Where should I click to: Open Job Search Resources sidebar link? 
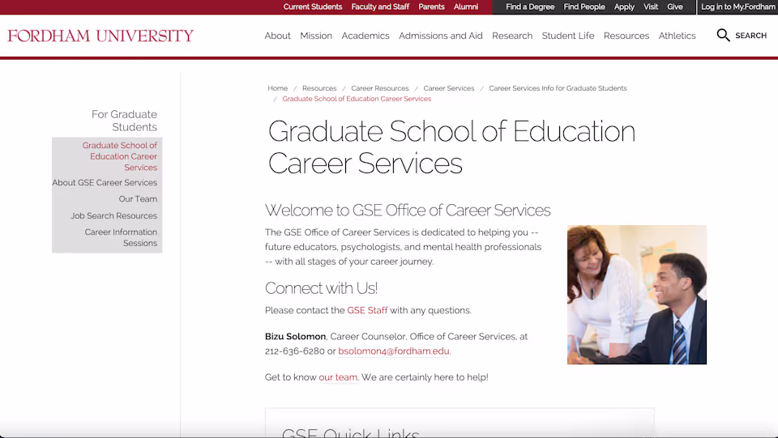(x=113, y=215)
